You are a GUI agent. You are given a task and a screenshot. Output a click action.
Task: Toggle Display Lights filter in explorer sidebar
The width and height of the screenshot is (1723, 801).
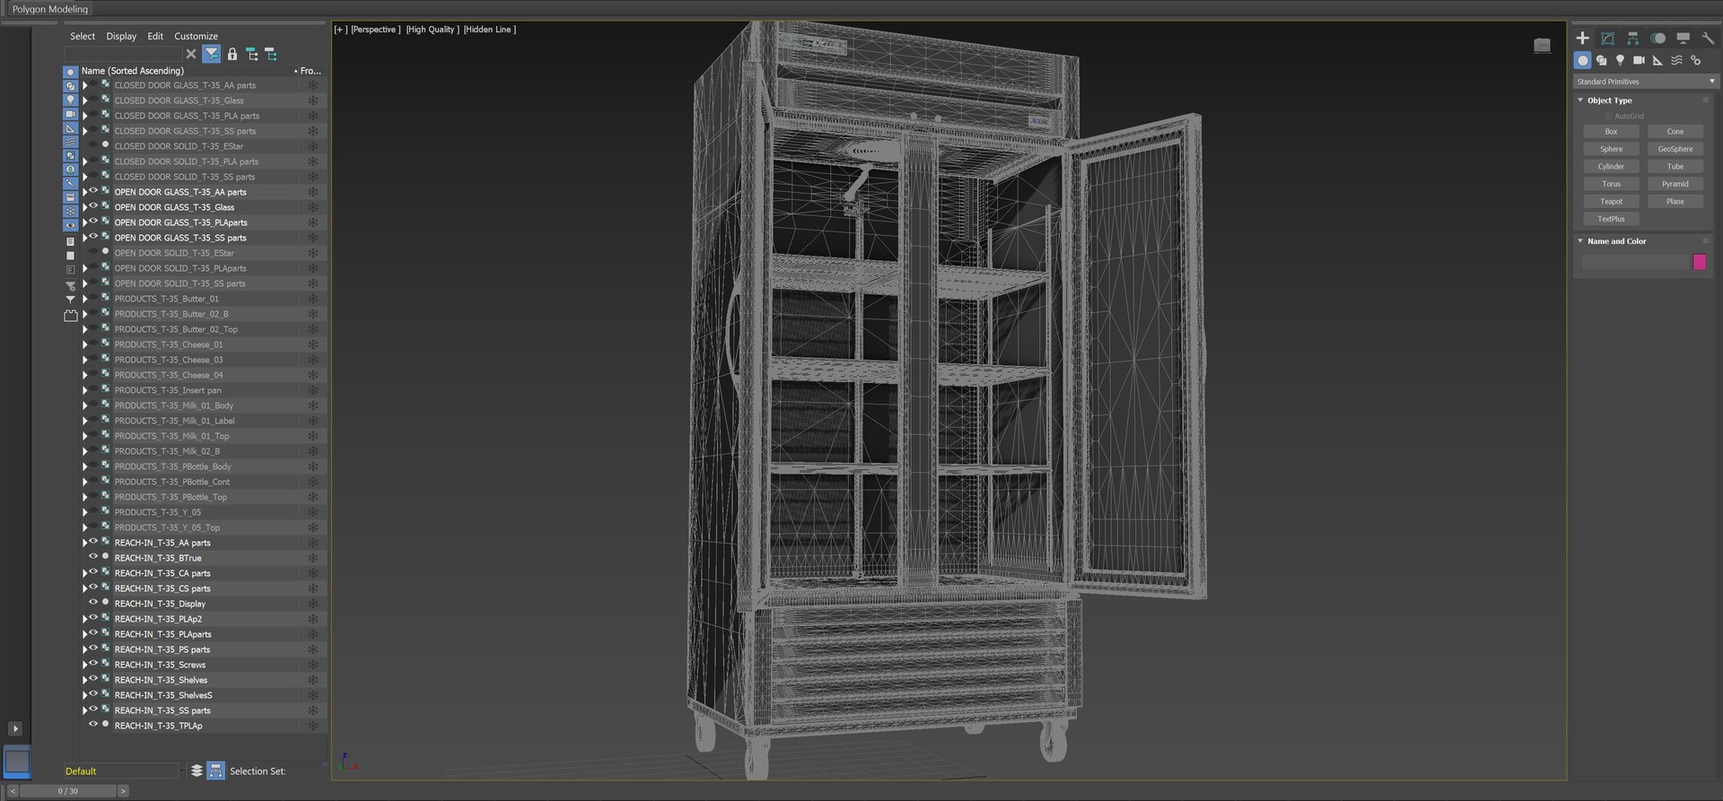pyautogui.click(x=70, y=100)
